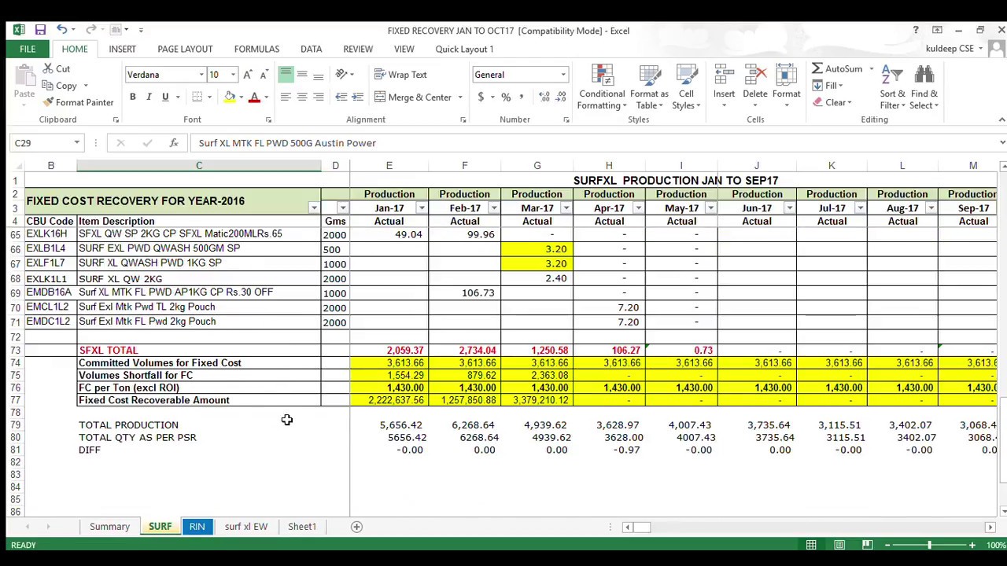Click the Orientation text angle icon

point(341,75)
